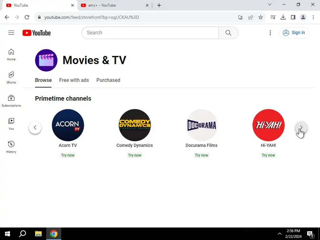Click the magnifier search button
Screen dimensions: 320x240
coord(228,32)
